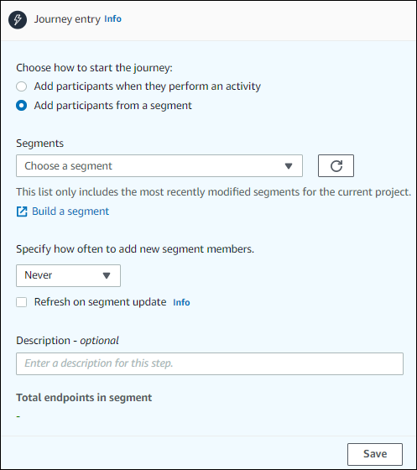Click the 'Journey entry' panel title
Image resolution: width=417 pixels, height=470 pixels.
(x=67, y=18)
